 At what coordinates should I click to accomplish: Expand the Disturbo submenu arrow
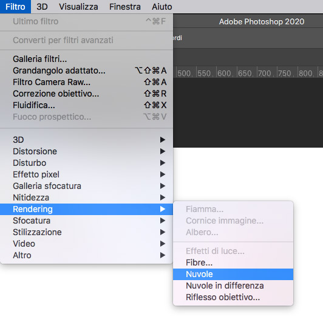pyautogui.click(x=163, y=163)
